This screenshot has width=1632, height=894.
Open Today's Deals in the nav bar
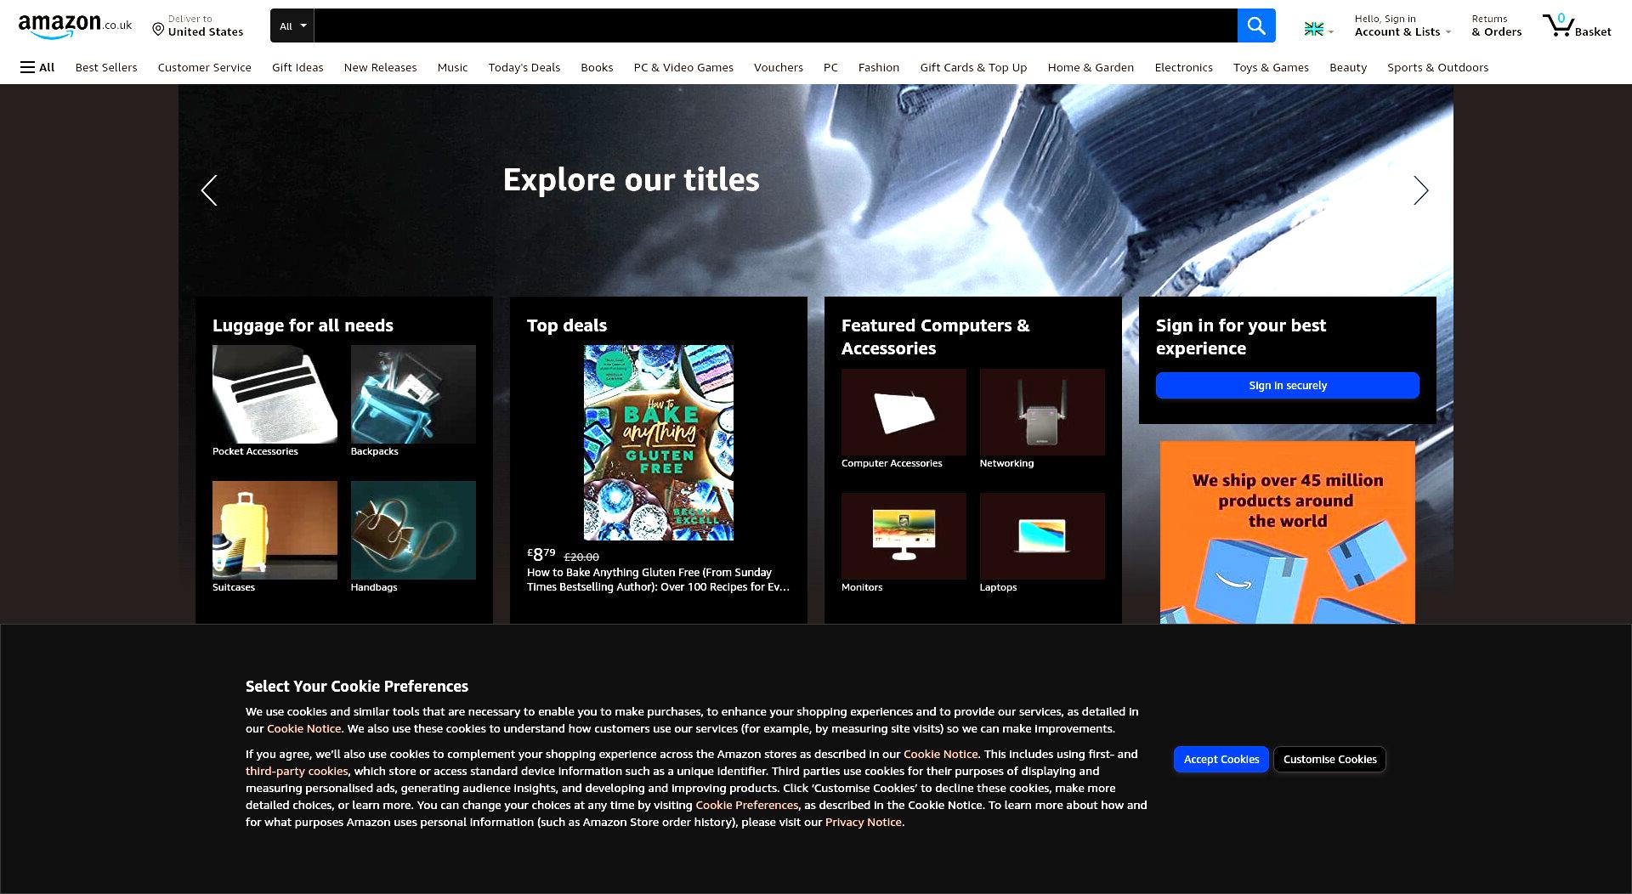point(524,67)
